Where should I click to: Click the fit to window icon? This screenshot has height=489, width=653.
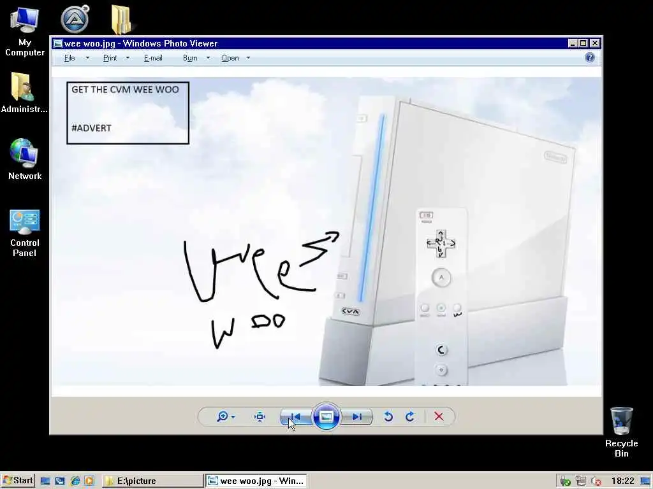260,416
